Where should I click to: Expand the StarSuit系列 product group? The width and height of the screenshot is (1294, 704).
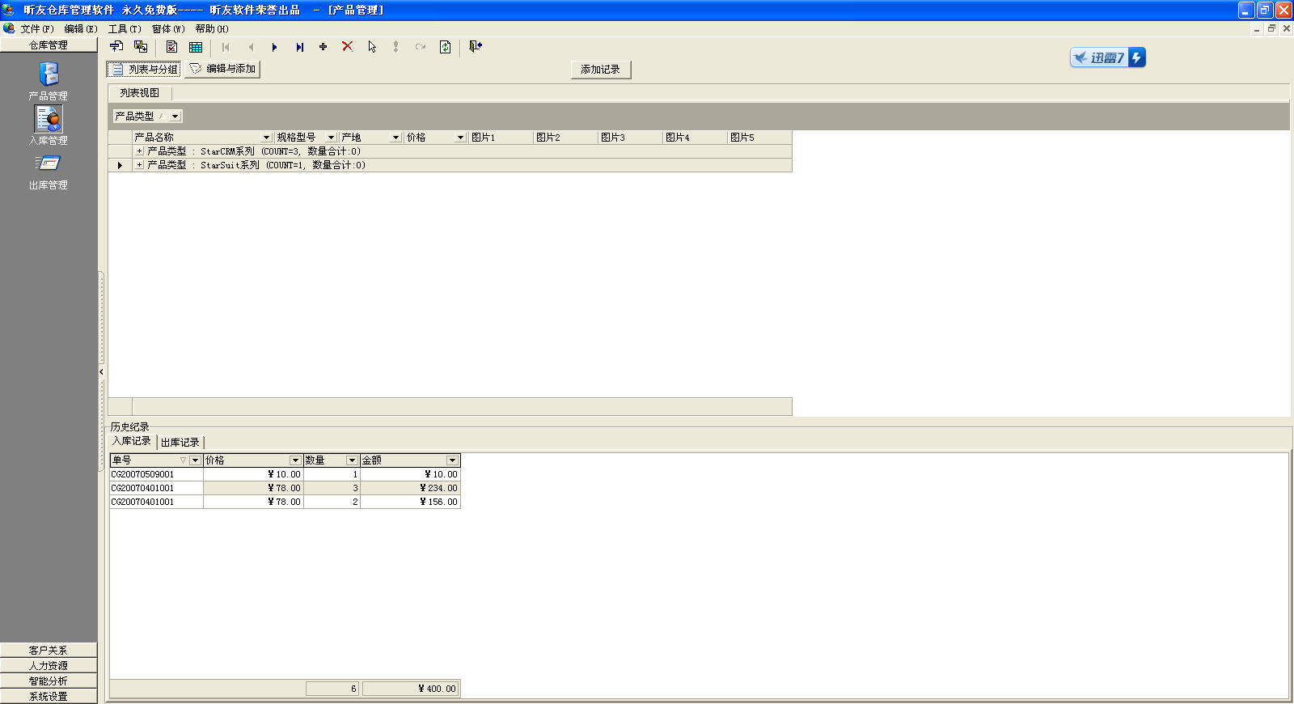pos(139,165)
